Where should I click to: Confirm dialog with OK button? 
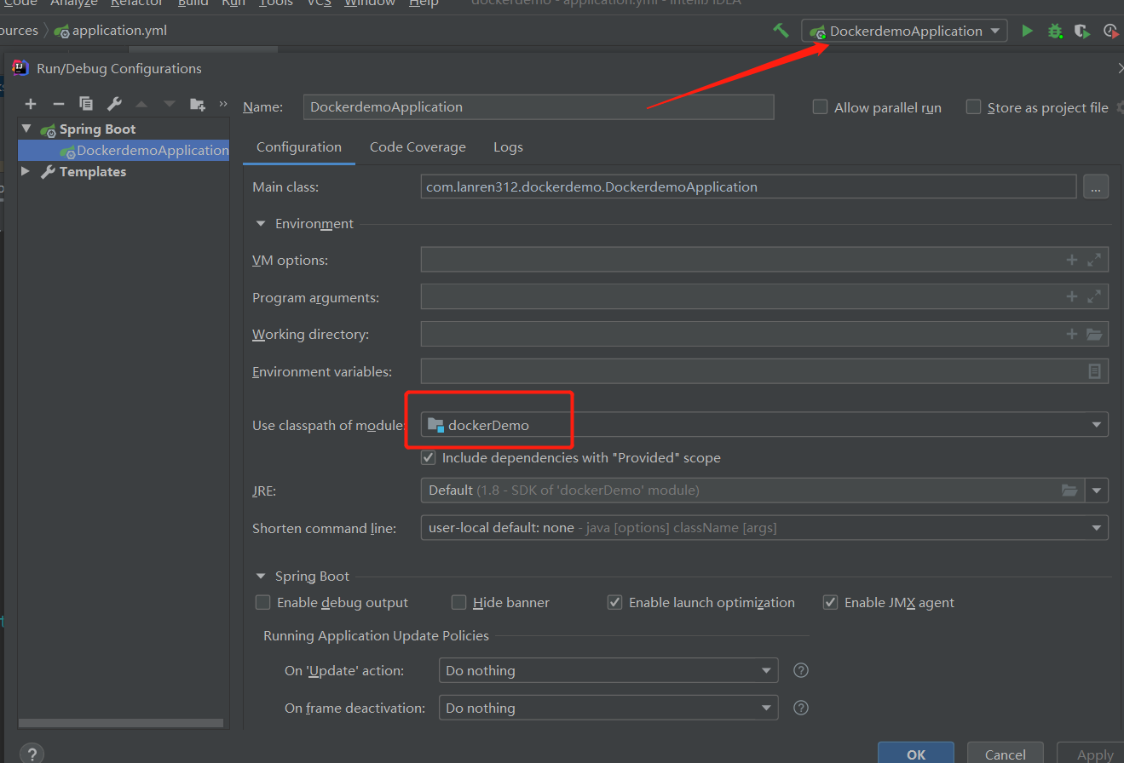(916, 754)
